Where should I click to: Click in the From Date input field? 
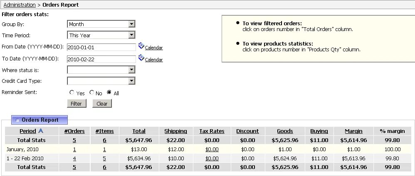click(101, 47)
